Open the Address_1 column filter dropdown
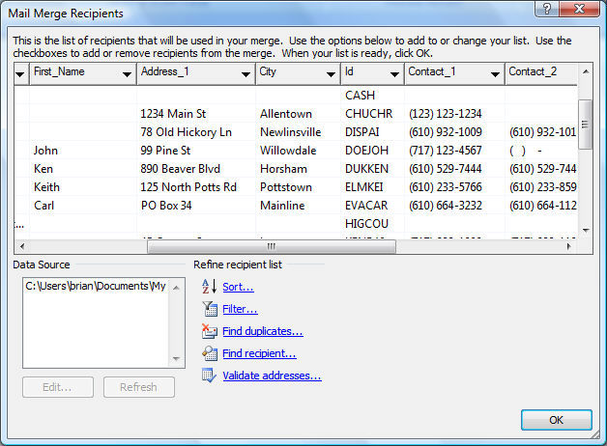Viewport: 607px width, 446px height. (246, 74)
